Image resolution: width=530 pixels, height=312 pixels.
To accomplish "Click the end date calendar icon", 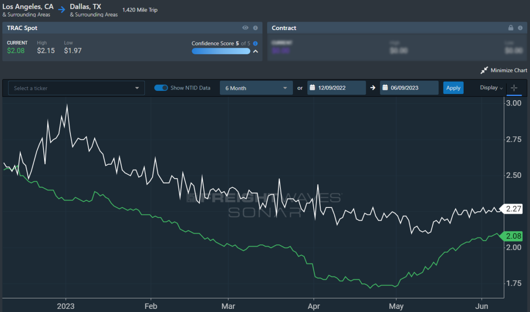I will pos(384,88).
